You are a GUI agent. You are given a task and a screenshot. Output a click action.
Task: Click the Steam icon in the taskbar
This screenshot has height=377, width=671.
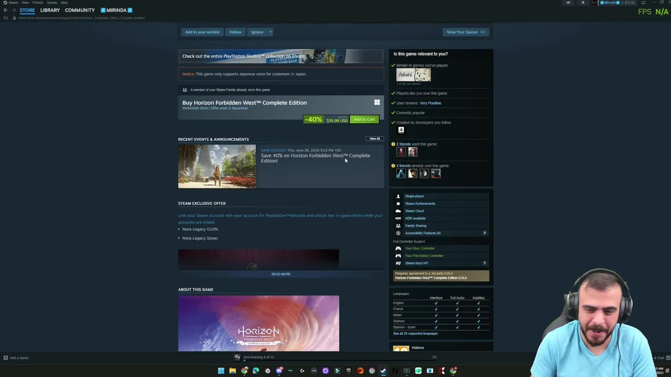coord(383,371)
